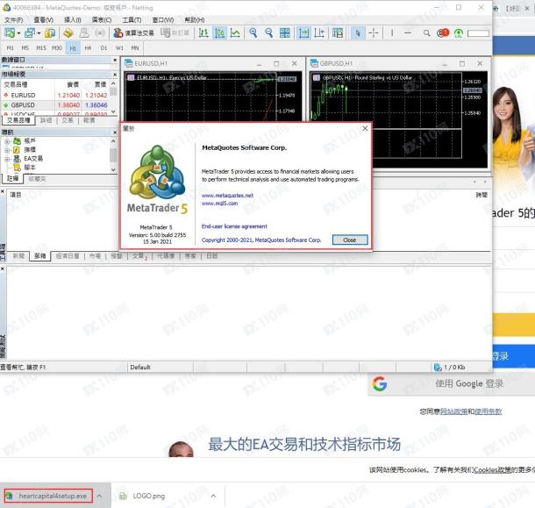Viewport: 535px width, 508px height.
Task: Open the 工具(T) menu
Action: (132, 20)
